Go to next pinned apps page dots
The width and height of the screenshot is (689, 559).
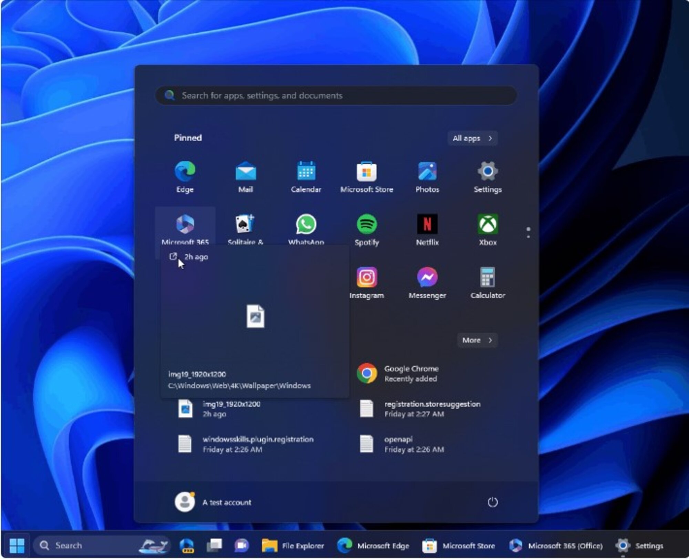[528, 233]
